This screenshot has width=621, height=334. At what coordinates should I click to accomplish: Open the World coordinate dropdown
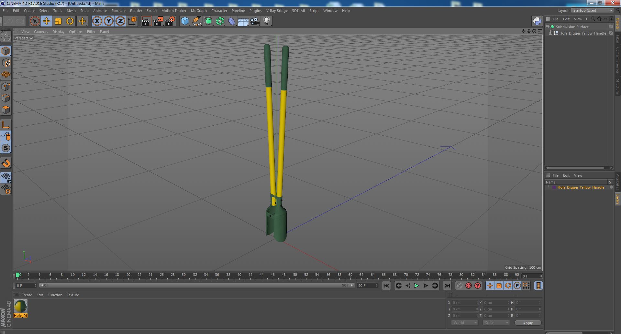(465, 323)
